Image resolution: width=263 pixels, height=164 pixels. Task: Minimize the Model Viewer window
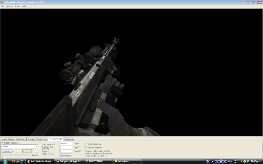[248, 3]
